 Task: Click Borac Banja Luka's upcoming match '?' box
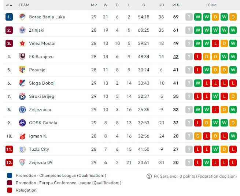189,17
